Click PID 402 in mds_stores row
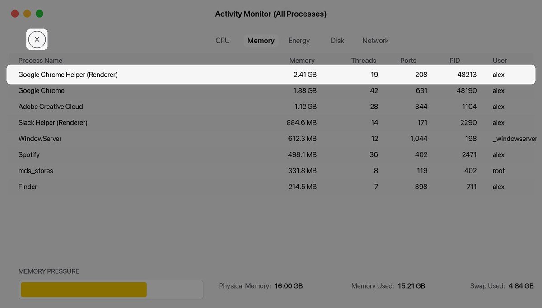This screenshot has height=308, width=542. pyautogui.click(x=470, y=171)
